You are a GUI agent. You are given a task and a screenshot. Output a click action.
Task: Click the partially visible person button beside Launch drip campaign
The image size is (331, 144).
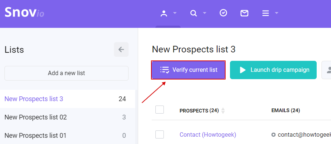pos(326,70)
